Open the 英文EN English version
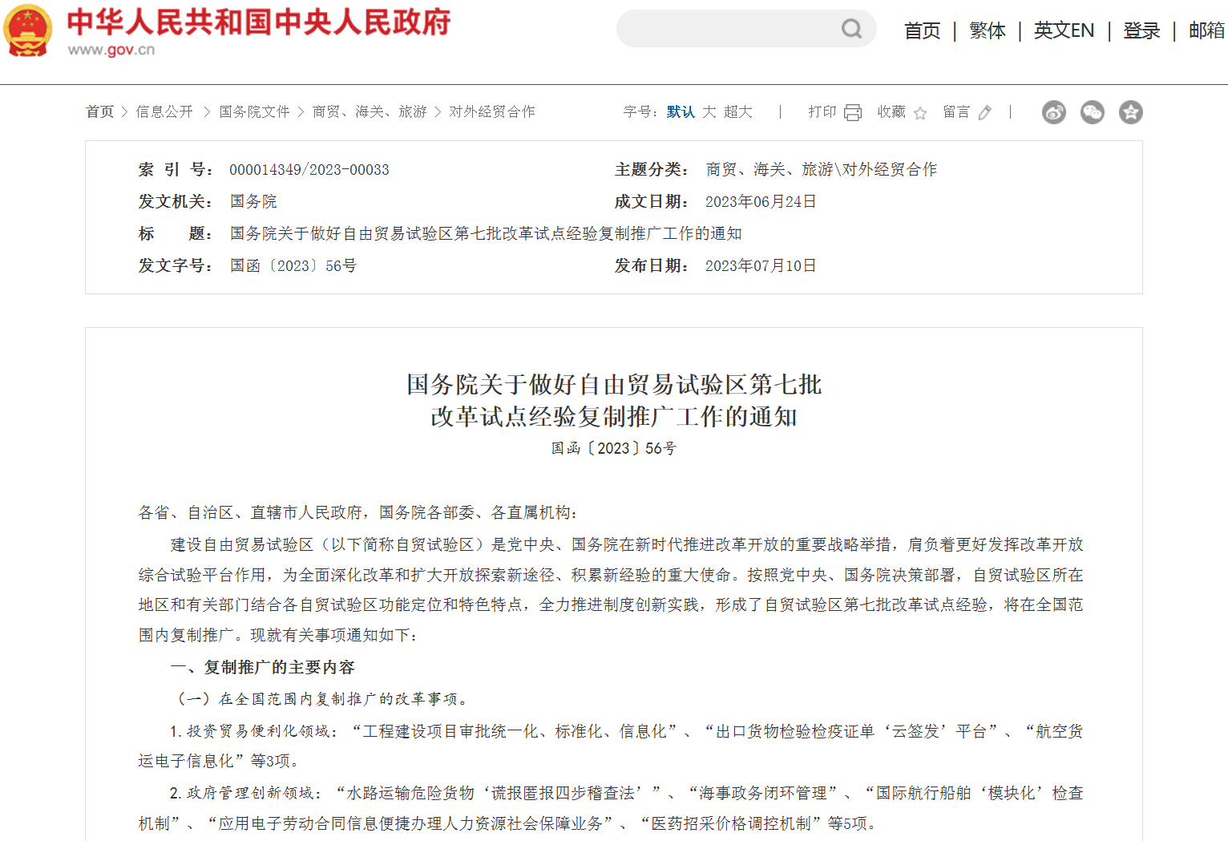The image size is (1228, 841). coord(1064,30)
